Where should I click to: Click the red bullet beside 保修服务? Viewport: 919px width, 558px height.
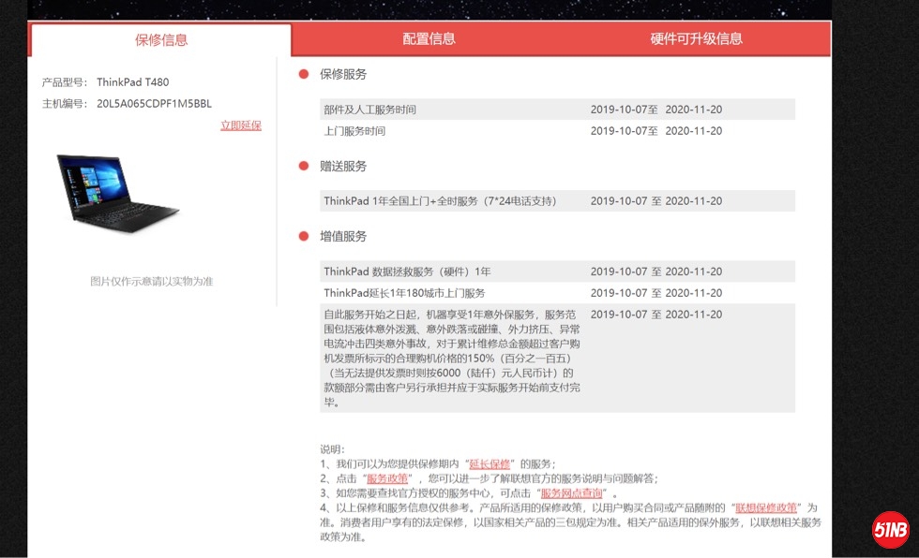pos(304,74)
